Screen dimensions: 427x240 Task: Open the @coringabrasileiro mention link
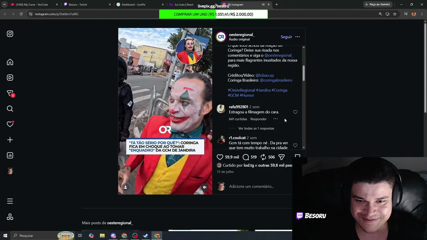276,80
